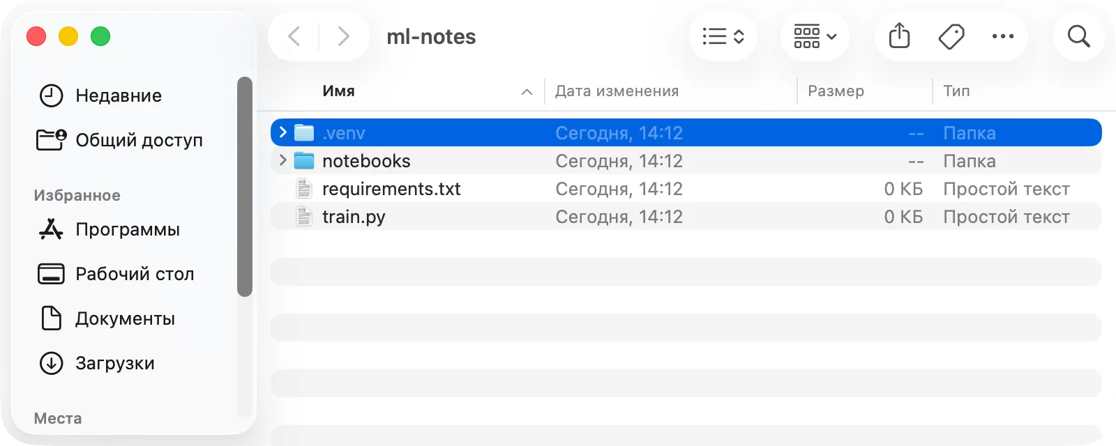This screenshot has height=446, width=1116.
Task: Open Рабочий стол in the sidebar
Action: [135, 274]
